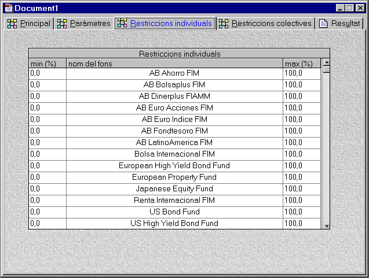Image resolution: width=369 pixels, height=278 pixels.
Task: Select AB Dinerplus FIAMM fund name
Action: coord(174,97)
